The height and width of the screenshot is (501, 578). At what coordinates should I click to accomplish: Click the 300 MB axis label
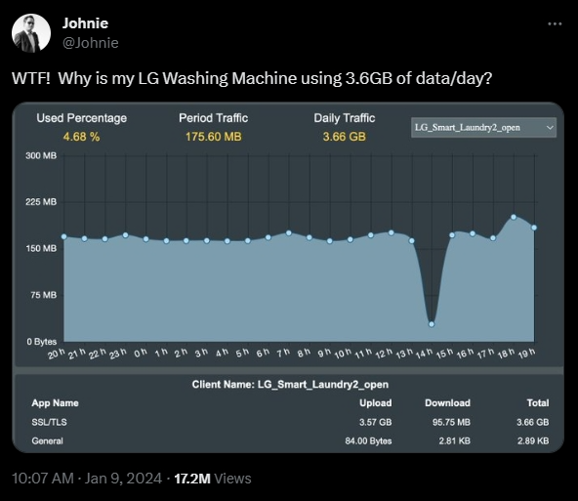coord(41,155)
